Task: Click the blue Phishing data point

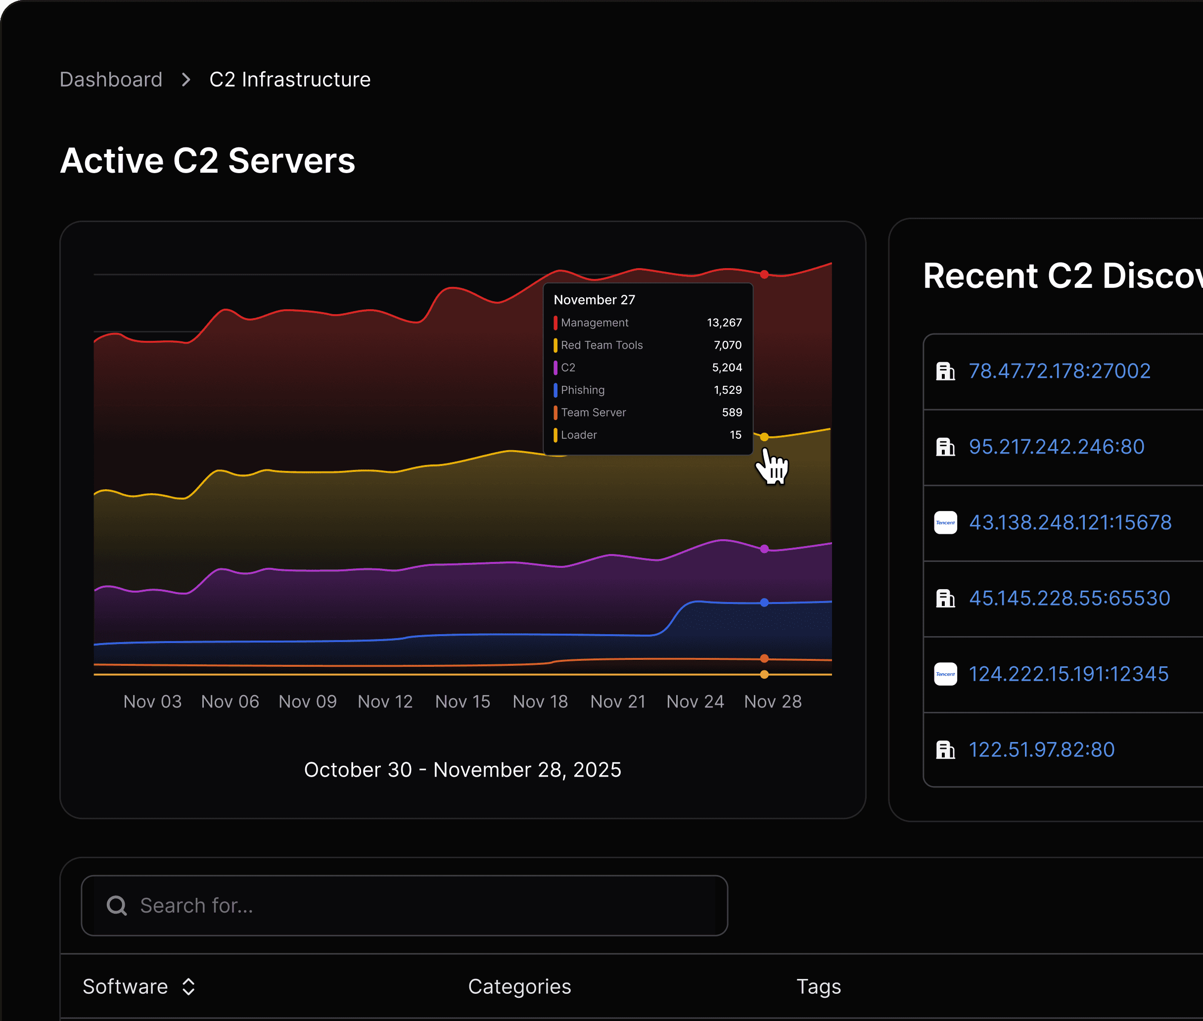Action: [764, 603]
